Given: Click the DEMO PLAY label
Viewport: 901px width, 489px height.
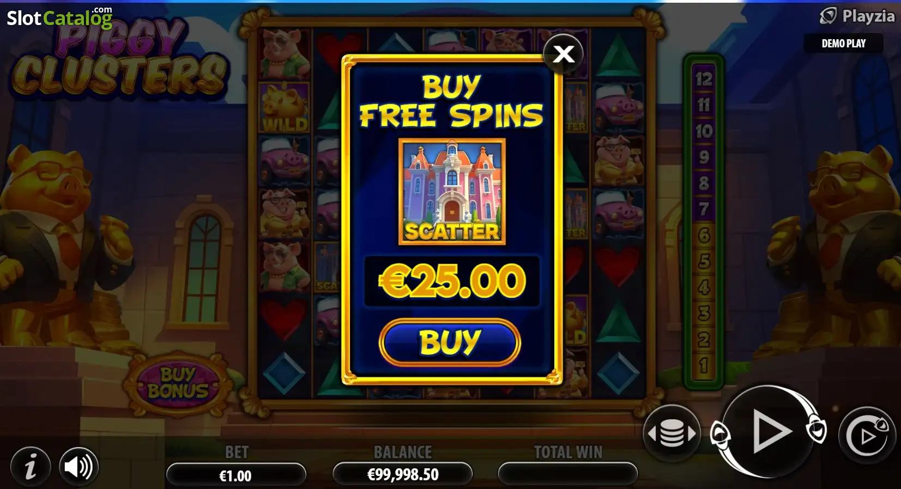Looking at the screenshot, I should 843,44.
